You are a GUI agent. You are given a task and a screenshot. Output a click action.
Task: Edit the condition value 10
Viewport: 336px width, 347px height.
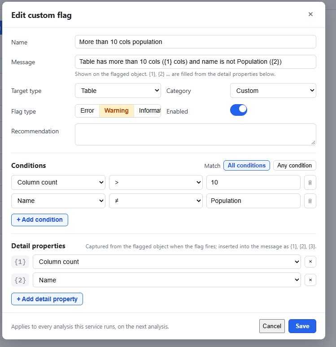pyautogui.click(x=253, y=182)
